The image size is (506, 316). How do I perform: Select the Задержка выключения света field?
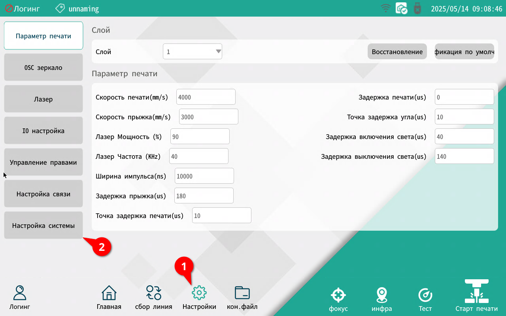click(x=464, y=156)
